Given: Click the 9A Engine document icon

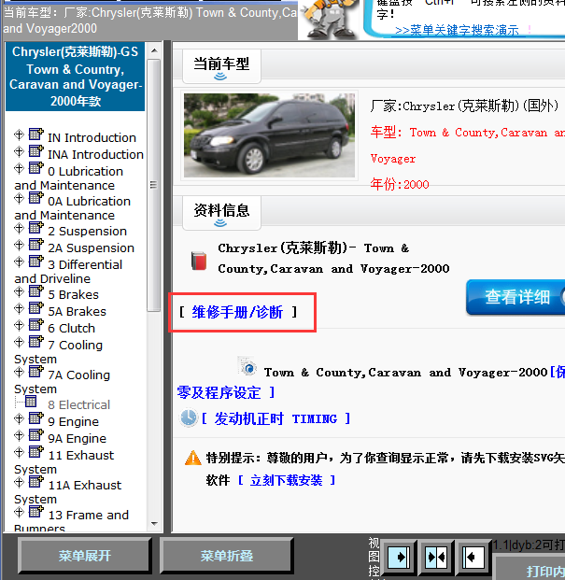Looking at the screenshot, I should coord(35,434).
